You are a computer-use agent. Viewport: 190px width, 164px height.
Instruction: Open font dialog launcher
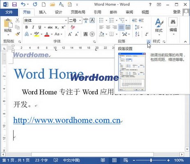pyautogui.click(x=94, y=41)
